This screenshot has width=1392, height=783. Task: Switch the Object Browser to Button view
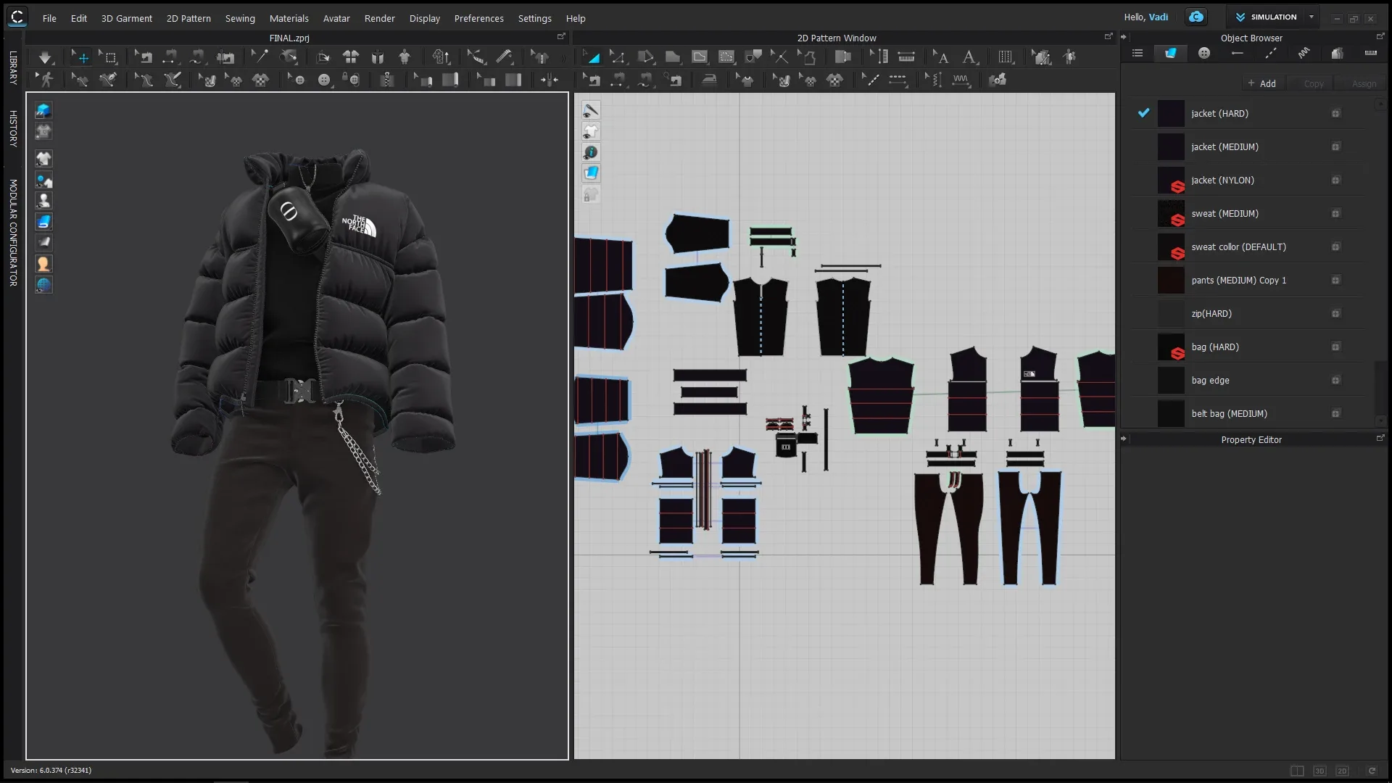click(1204, 53)
